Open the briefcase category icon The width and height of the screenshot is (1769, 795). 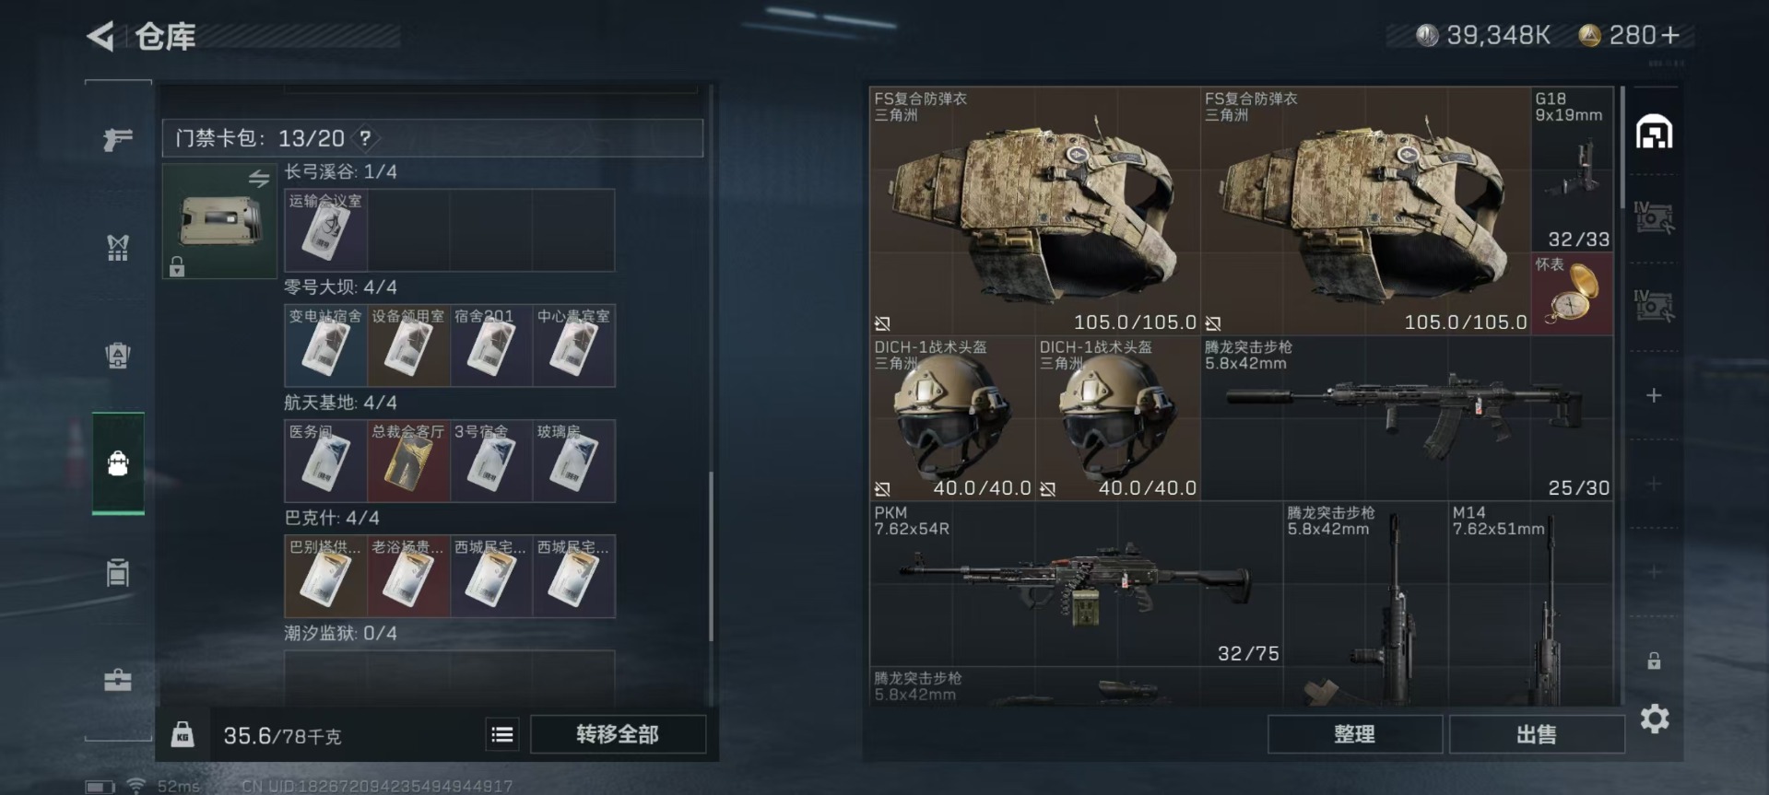pyautogui.click(x=118, y=681)
